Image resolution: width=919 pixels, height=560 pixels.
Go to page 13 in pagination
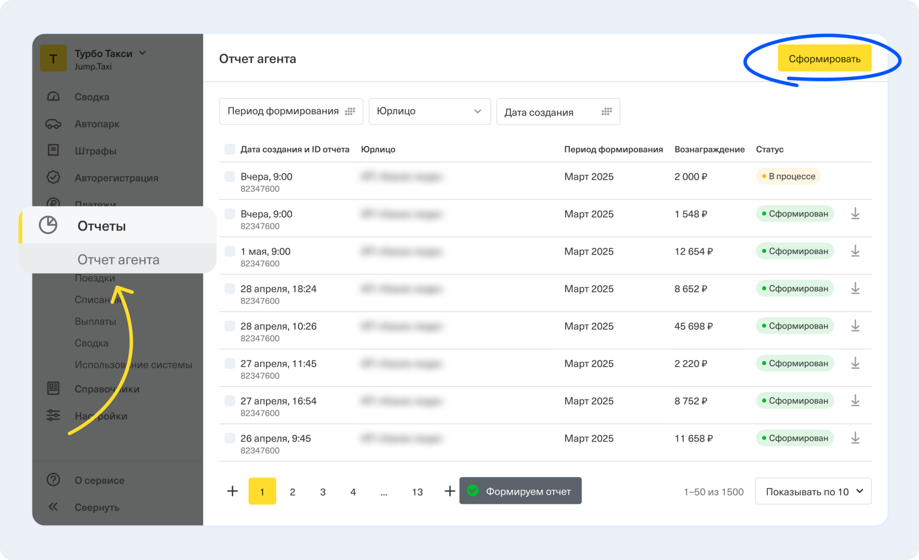coord(417,492)
